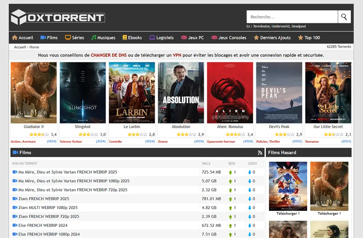The width and height of the screenshot is (363, 238).
Task: Open the Gladiator II title link
Action: pyautogui.click(x=33, y=126)
